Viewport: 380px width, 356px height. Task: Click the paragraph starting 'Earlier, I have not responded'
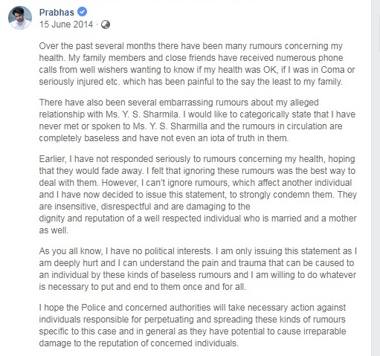[198, 195]
